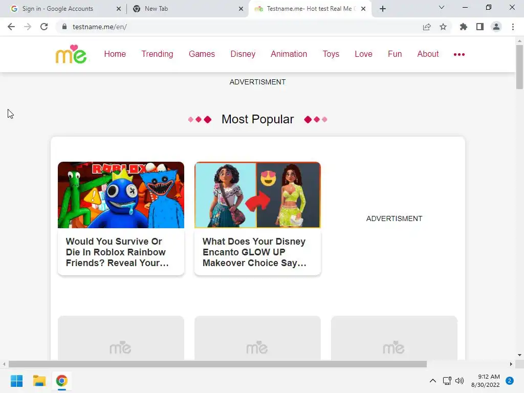524x393 pixels.
Task: Close the New Tab tab
Action: 241,9
